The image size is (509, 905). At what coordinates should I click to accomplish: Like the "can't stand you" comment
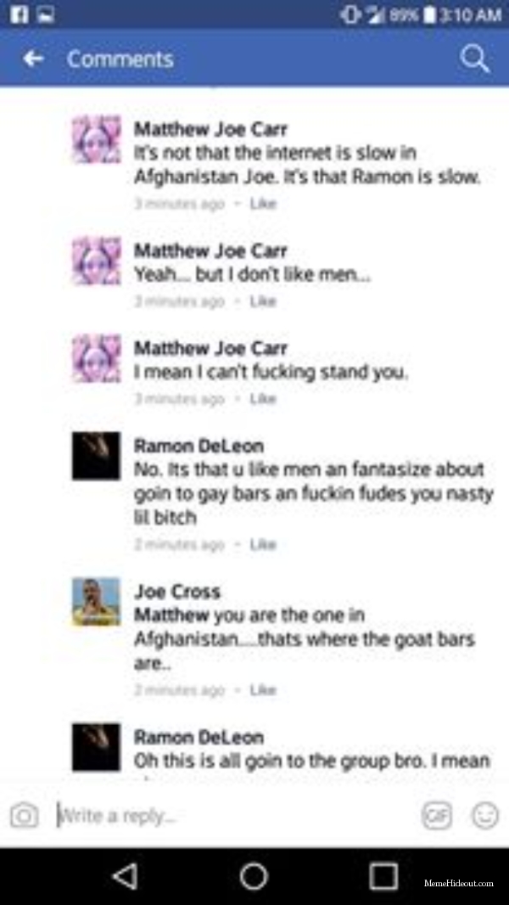(x=263, y=399)
